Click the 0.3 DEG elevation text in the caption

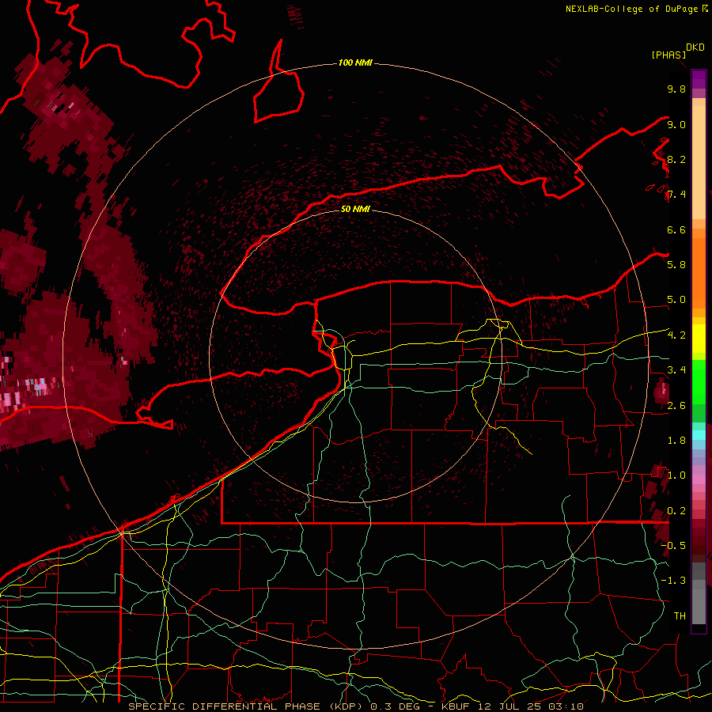coord(395,706)
